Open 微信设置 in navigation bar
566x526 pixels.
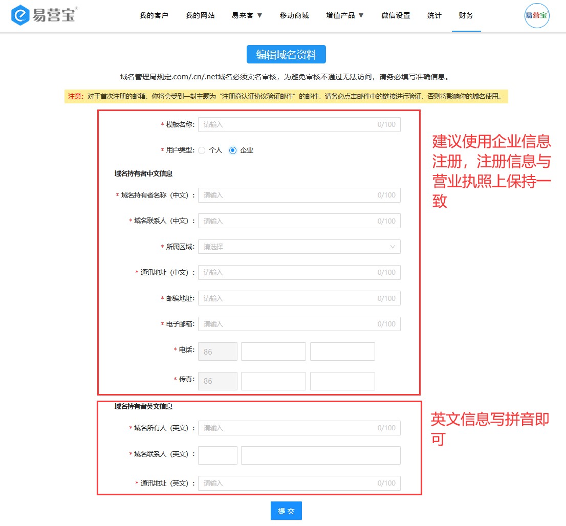tap(396, 15)
